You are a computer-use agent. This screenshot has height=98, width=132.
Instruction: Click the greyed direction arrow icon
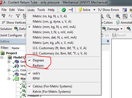pyautogui.click(x=11, y=16)
